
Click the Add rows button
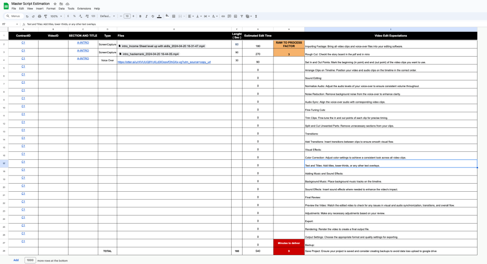pyautogui.click(x=16, y=260)
